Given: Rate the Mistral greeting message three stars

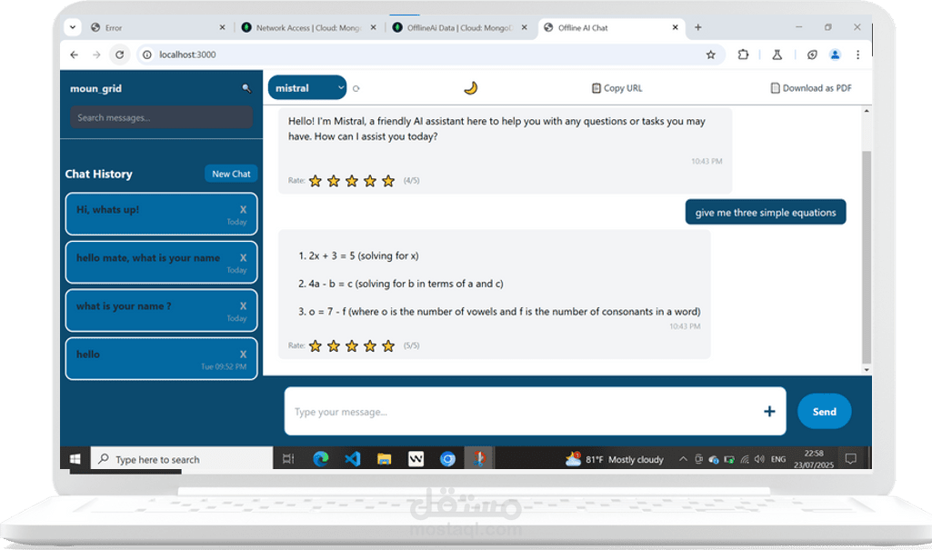Looking at the screenshot, I should point(352,181).
